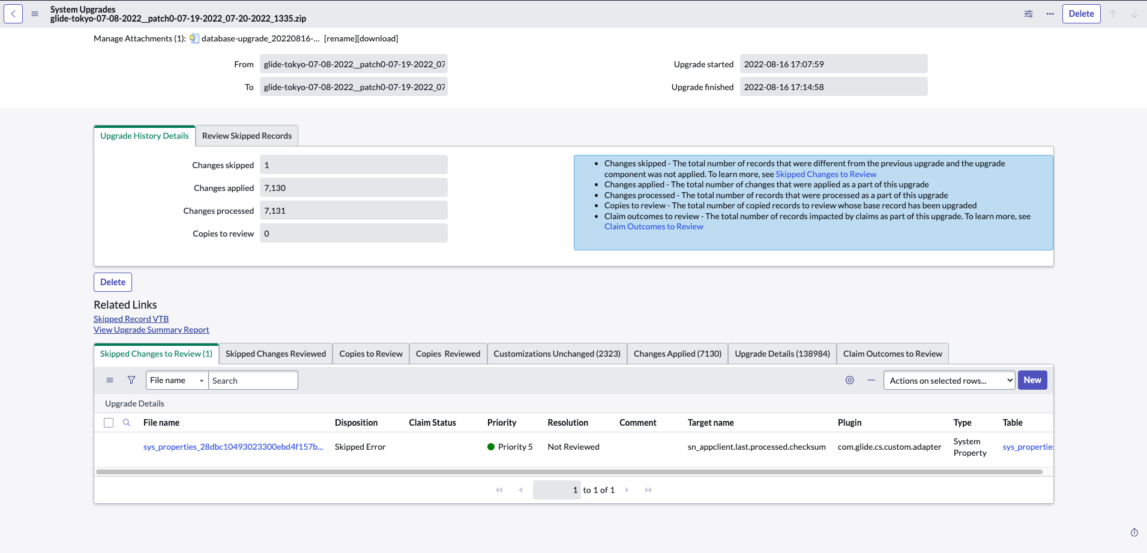Go to next record with down arrow
The image size is (1147, 553).
tap(1134, 14)
